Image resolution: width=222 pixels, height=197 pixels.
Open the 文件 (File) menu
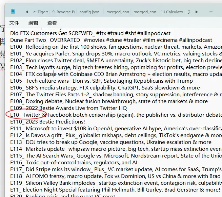point(14,23)
